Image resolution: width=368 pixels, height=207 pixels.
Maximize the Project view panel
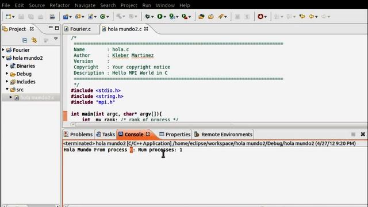[x=57, y=28]
